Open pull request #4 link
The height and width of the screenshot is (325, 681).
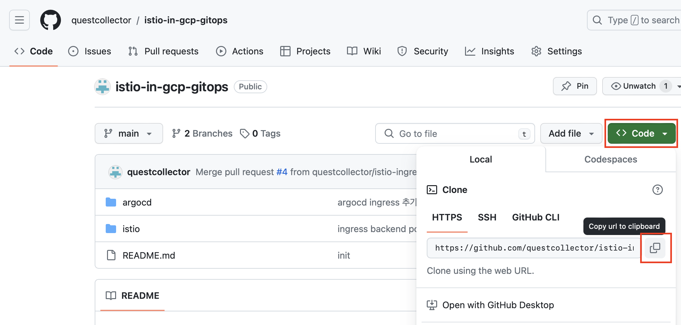point(282,172)
